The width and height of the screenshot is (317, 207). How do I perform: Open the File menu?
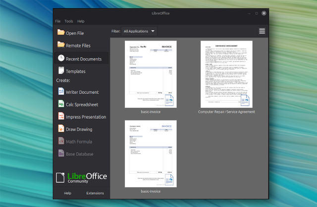[x=58, y=21]
